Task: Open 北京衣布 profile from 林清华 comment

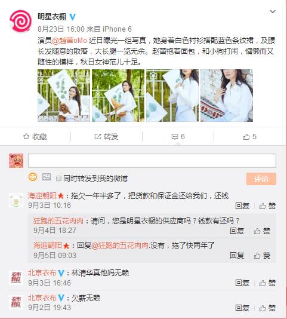Action: click(42, 273)
